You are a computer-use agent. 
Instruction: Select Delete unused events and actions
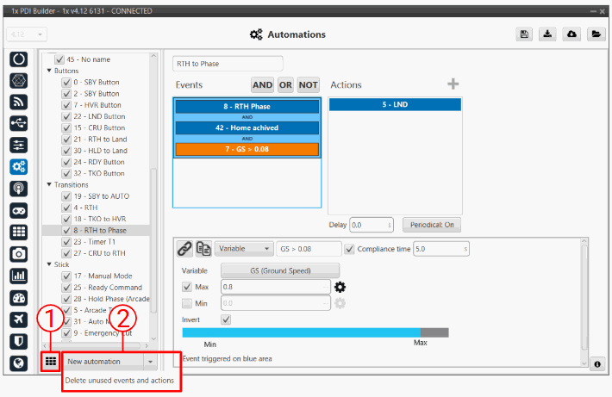click(120, 381)
